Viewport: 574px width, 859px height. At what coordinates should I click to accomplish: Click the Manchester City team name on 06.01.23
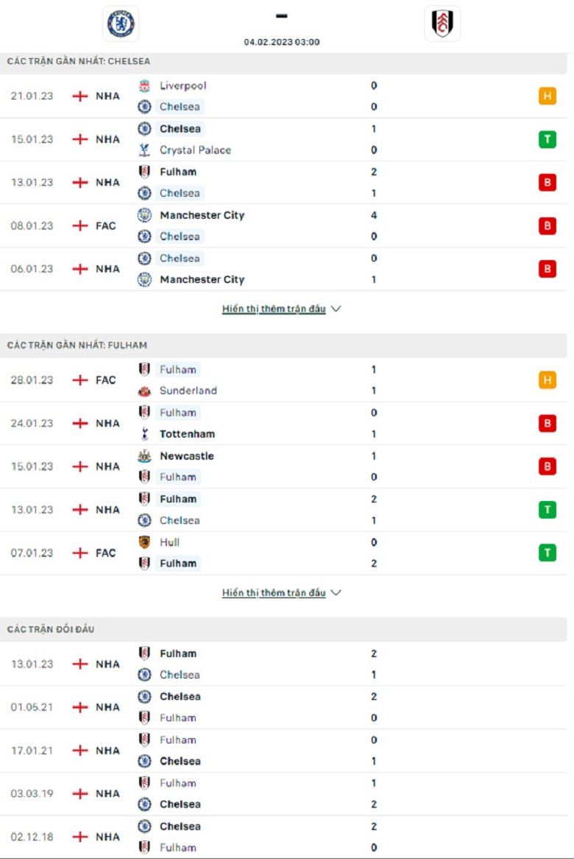tap(202, 280)
